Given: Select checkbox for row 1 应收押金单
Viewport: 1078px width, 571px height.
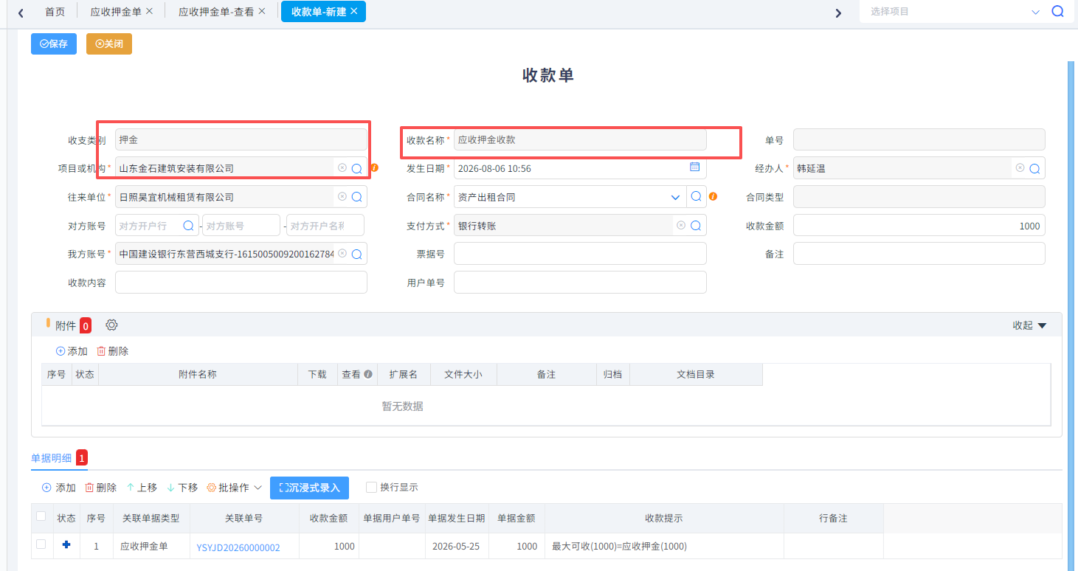Looking at the screenshot, I should (41, 544).
